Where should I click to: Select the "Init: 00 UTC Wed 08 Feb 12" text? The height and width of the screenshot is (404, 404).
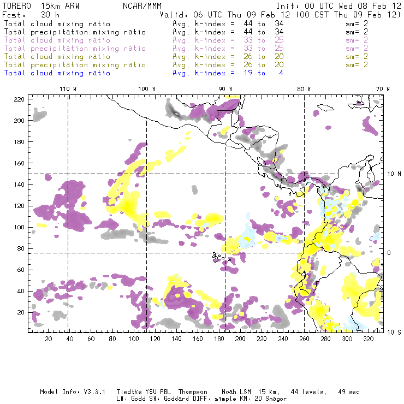coord(338,6)
